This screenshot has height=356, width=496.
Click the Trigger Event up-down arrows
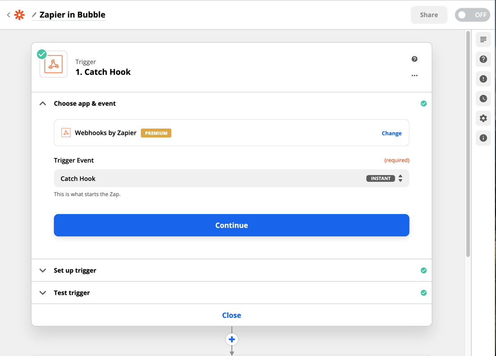pyautogui.click(x=400, y=179)
